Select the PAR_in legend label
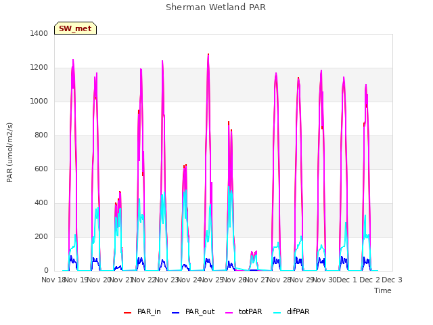Screen dimensions: 433x325 tap(149, 311)
